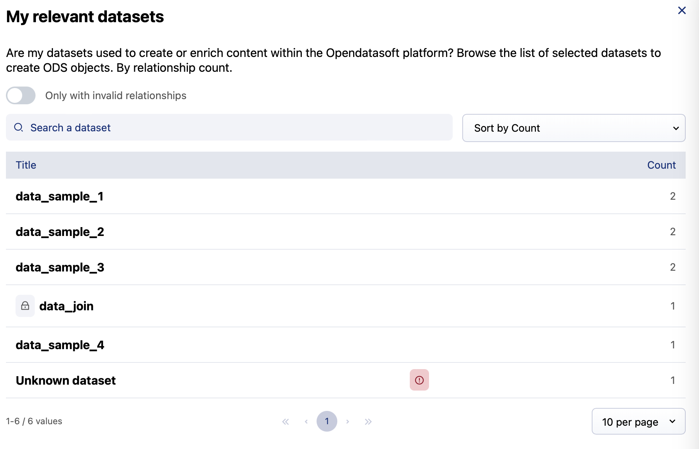Click the Title column header
This screenshot has width=699, height=449.
(26, 165)
